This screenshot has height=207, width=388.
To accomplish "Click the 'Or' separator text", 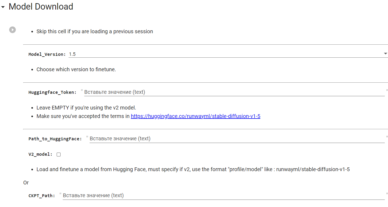I will [26, 183].
